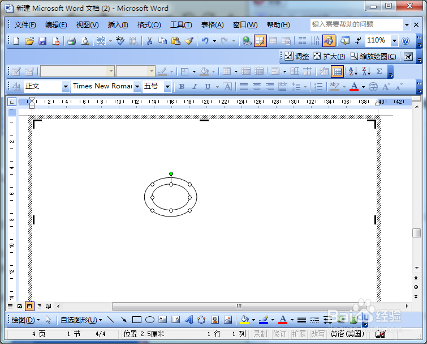Open the 绘图(D) drawing menu
Image resolution: width=427 pixels, height=344 pixels.
[25, 320]
